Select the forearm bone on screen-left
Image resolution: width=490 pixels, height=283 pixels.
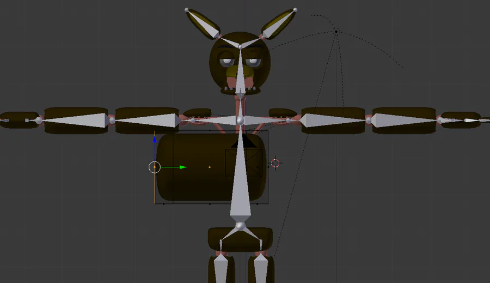click(75, 120)
